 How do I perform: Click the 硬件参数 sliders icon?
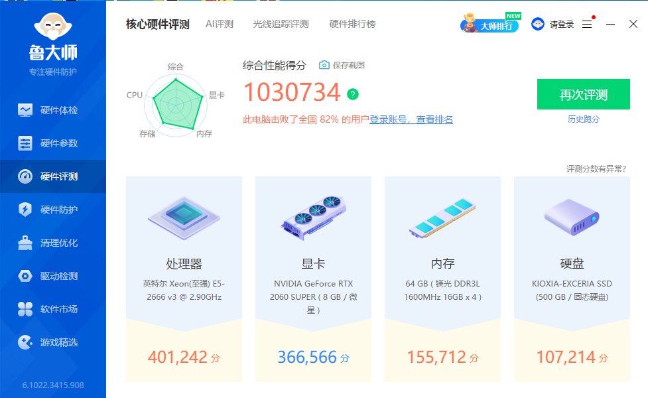[x=25, y=143]
